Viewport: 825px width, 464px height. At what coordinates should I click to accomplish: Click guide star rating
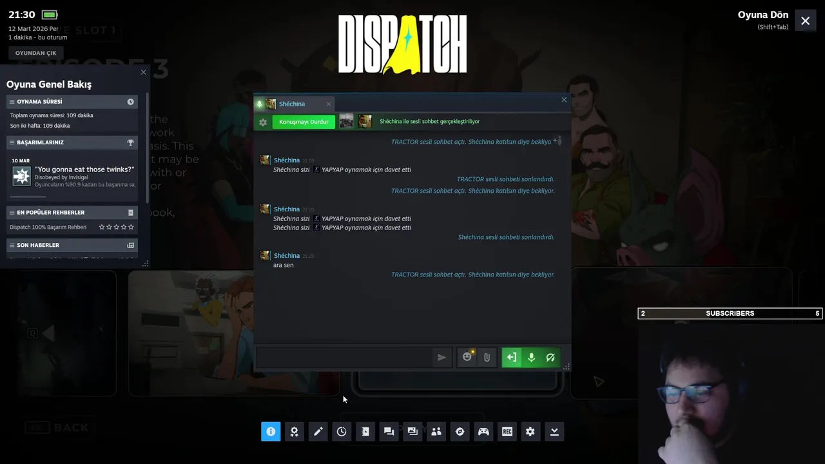(117, 227)
